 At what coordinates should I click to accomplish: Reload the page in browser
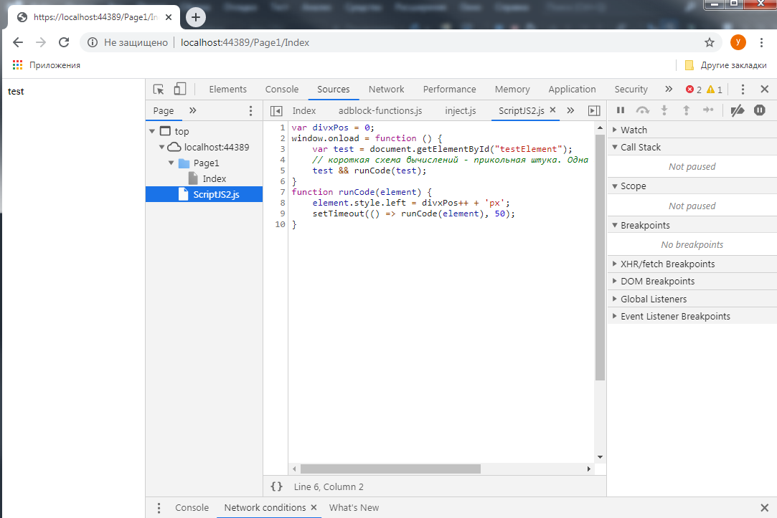tap(64, 42)
